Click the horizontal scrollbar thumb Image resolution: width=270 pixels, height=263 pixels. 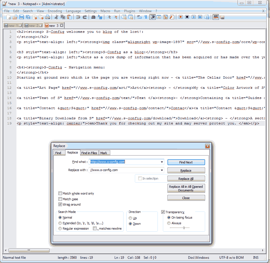[29, 250]
